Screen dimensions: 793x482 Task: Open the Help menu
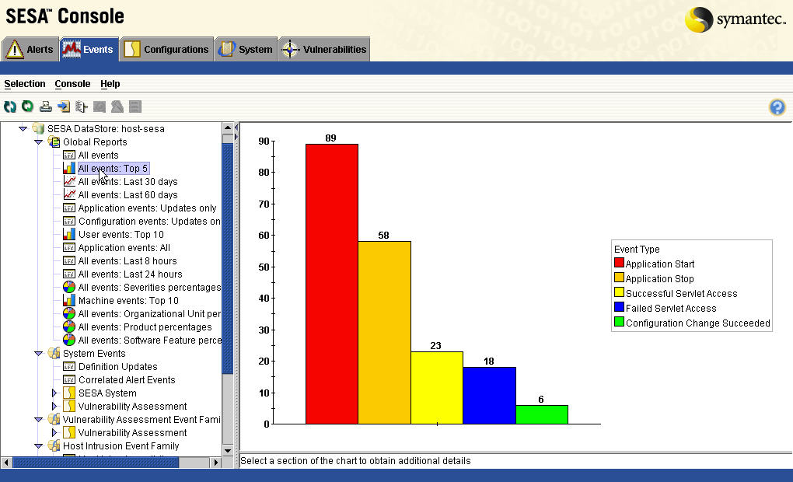110,84
